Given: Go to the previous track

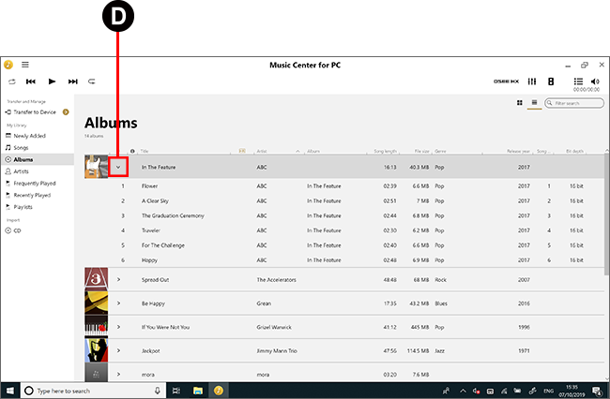Looking at the screenshot, I should click(31, 82).
